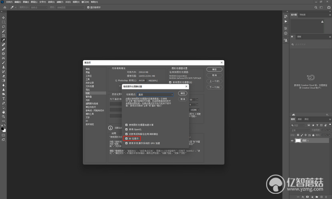Select the Clone Stamp tool
Screen dimensions: 332x199
pos(4,67)
